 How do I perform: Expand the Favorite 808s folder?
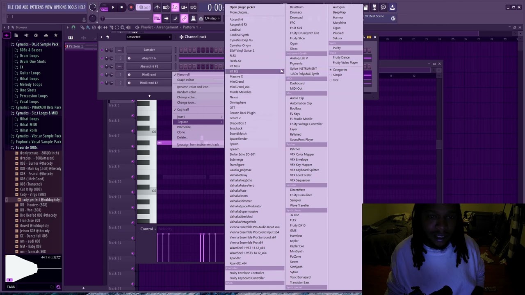coord(27,147)
